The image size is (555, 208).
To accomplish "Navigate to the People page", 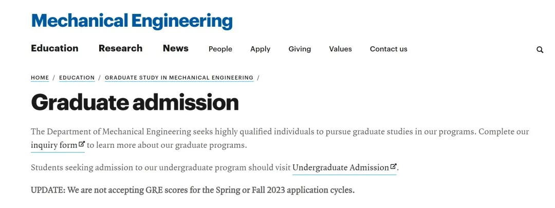I will [220, 49].
